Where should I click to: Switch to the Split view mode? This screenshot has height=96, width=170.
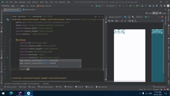pos(155,13)
